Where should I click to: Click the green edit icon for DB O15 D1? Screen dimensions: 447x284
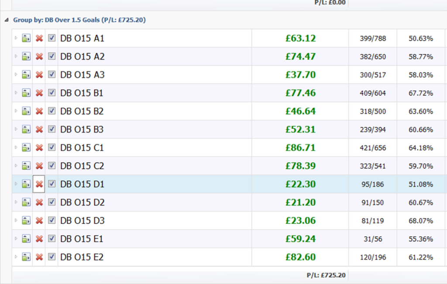click(x=26, y=184)
